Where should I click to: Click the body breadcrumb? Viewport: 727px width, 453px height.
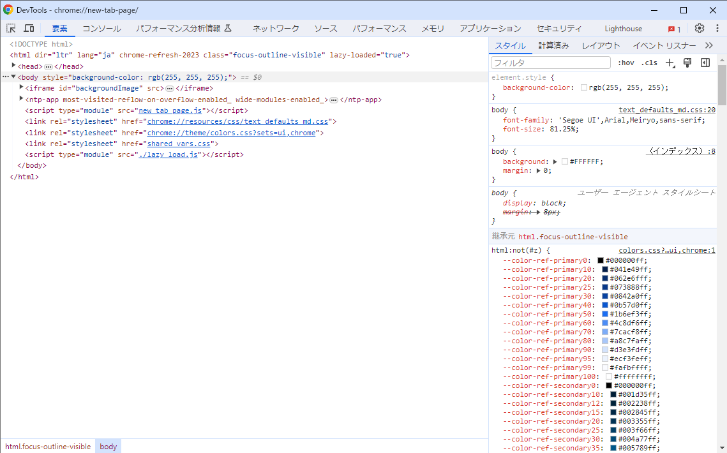109,447
